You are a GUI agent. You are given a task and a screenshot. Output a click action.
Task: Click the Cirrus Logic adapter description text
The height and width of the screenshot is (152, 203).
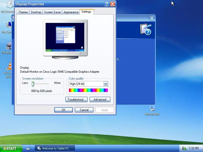coord(60,72)
